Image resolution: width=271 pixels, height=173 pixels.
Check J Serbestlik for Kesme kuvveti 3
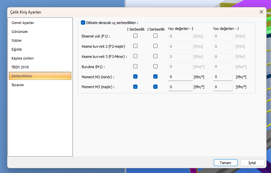coord(156,56)
